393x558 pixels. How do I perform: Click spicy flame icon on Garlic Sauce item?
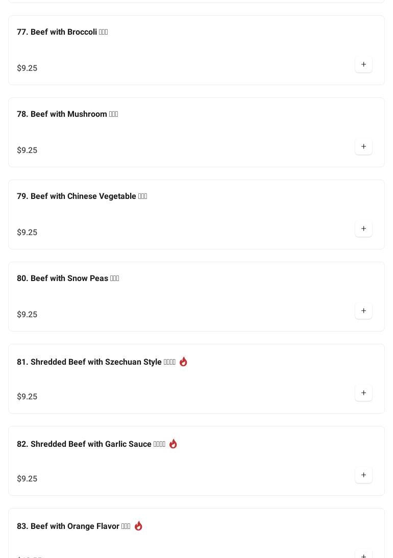click(x=173, y=444)
